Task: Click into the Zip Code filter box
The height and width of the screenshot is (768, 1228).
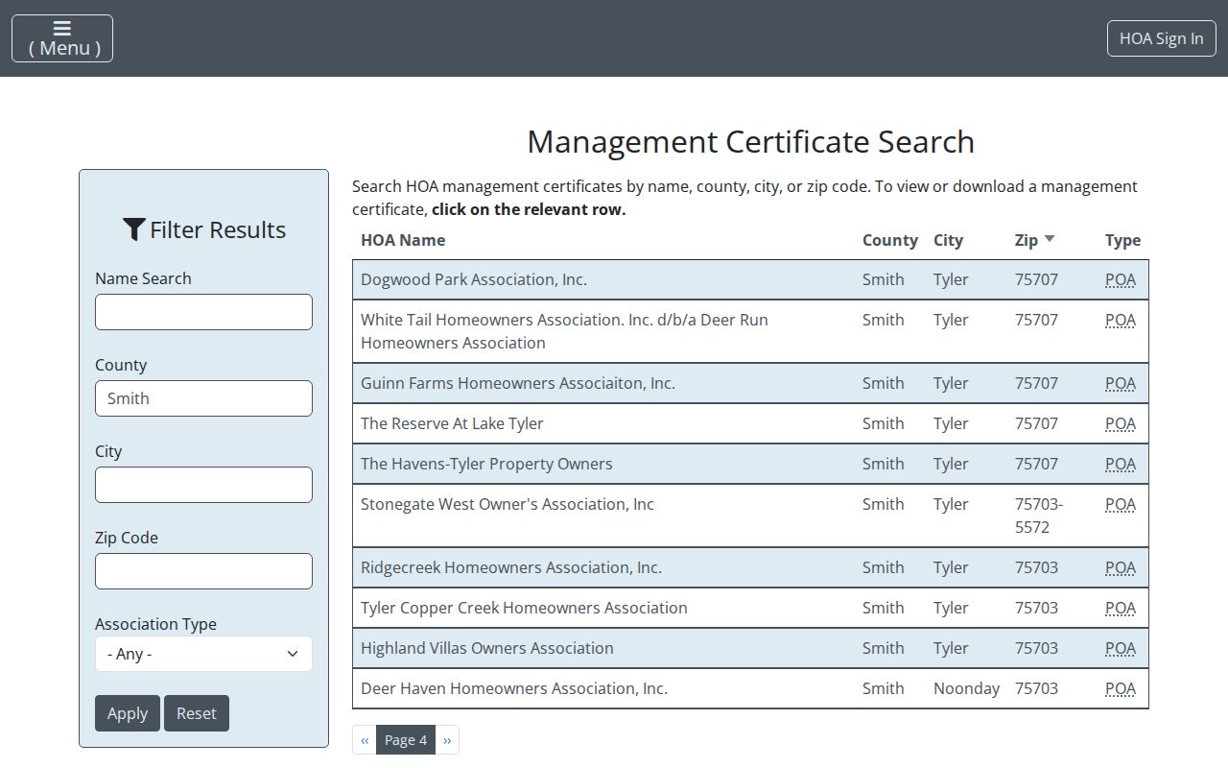Action: point(203,571)
